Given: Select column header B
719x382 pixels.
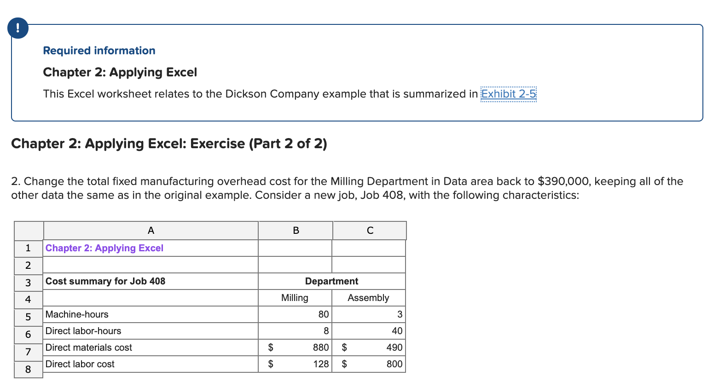Looking at the screenshot, I should [295, 231].
